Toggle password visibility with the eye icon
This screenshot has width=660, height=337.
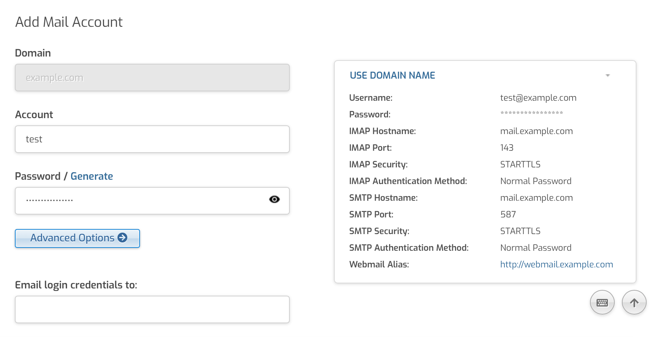[274, 199]
